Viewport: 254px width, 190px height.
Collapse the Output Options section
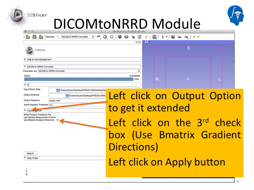[65, 111]
